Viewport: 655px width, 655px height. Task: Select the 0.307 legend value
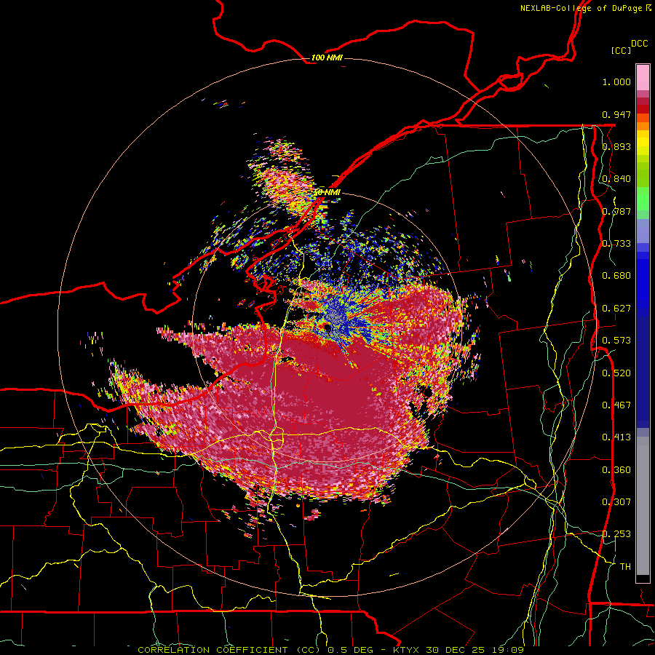coord(616,502)
